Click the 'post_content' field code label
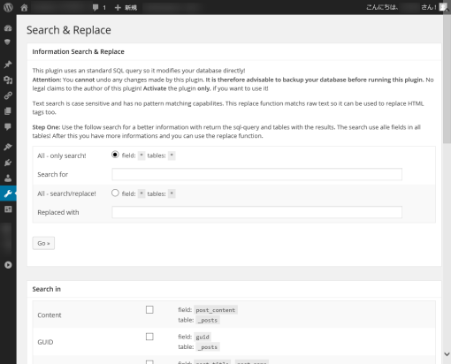The height and width of the screenshot is (364, 451). (216, 310)
